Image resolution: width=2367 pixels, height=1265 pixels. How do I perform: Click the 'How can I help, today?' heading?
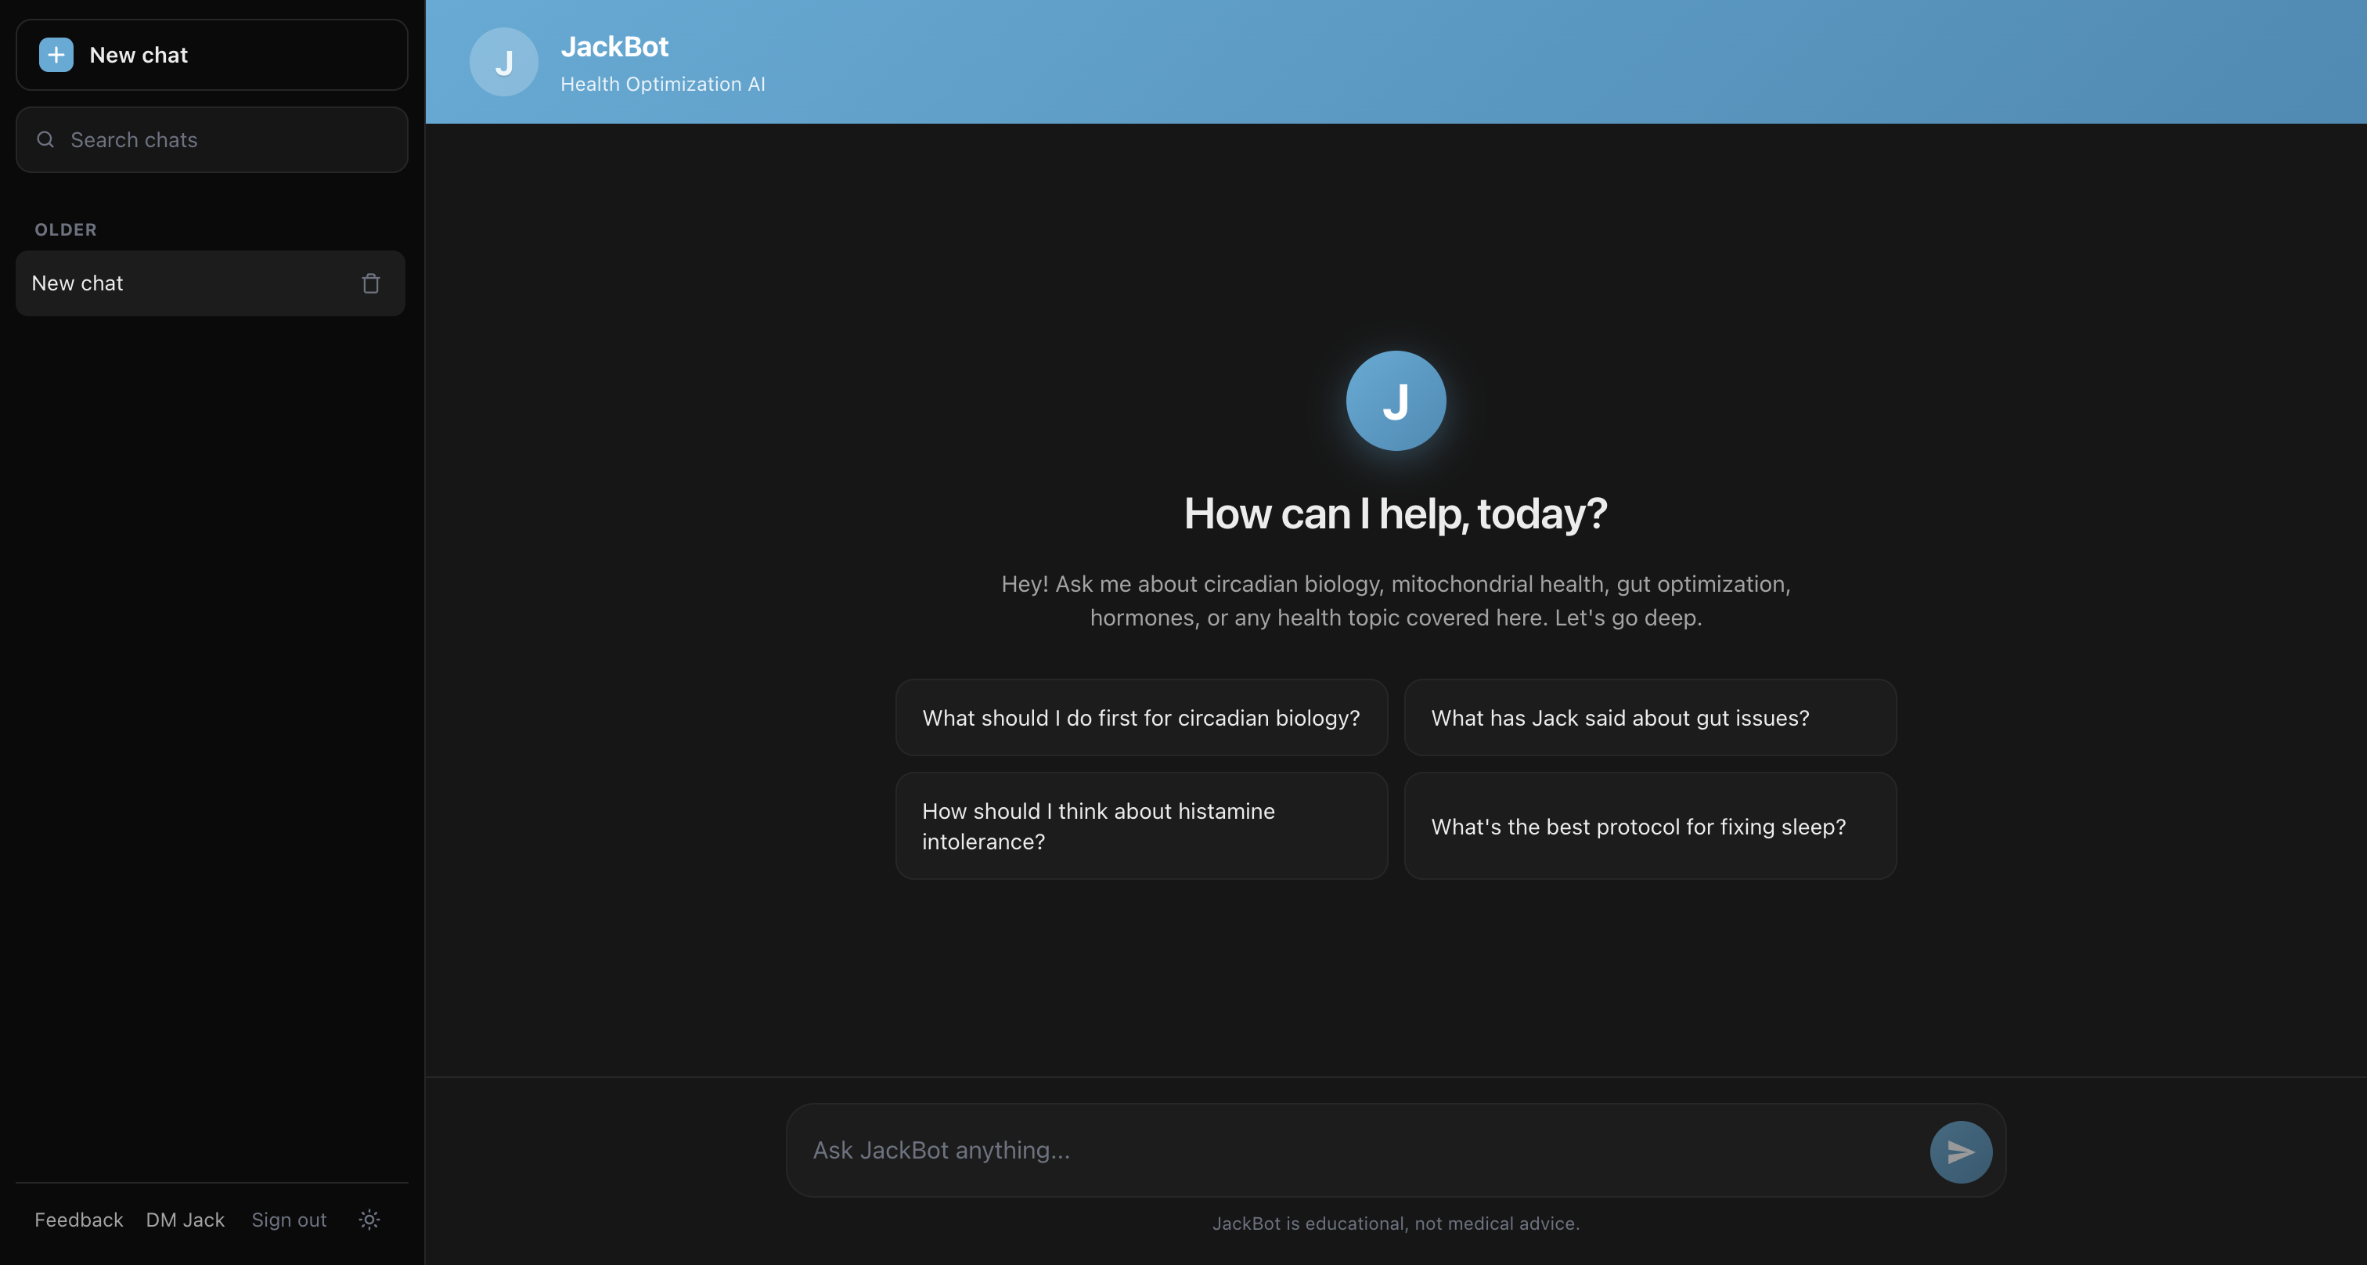click(1396, 514)
